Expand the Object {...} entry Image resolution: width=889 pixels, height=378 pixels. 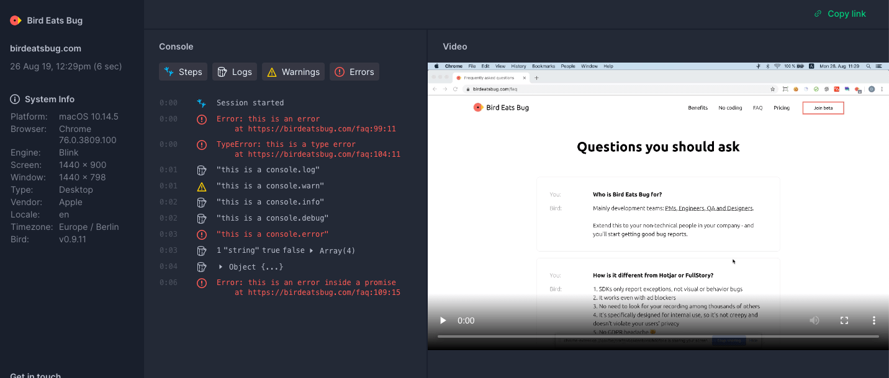pos(220,267)
